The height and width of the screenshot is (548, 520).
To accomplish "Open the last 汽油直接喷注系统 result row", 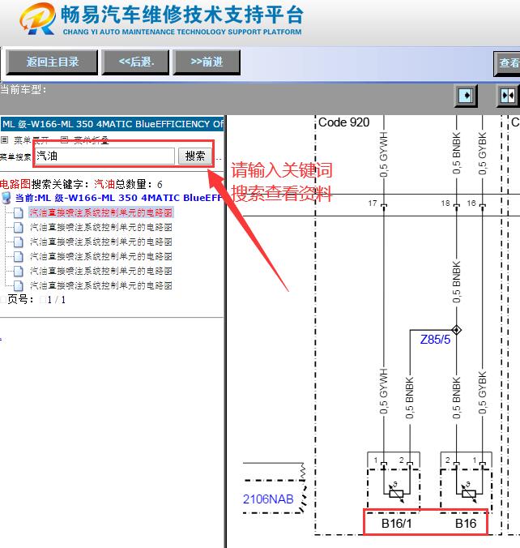I will click(x=101, y=285).
